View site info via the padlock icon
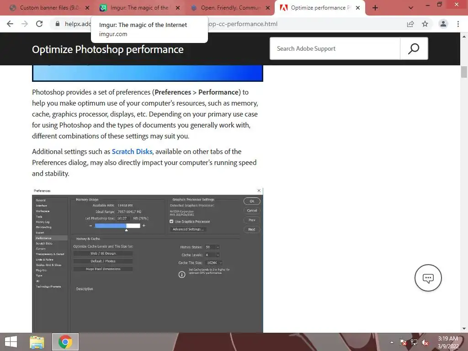Screen dimensions: 468x351 click(x=58, y=24)
